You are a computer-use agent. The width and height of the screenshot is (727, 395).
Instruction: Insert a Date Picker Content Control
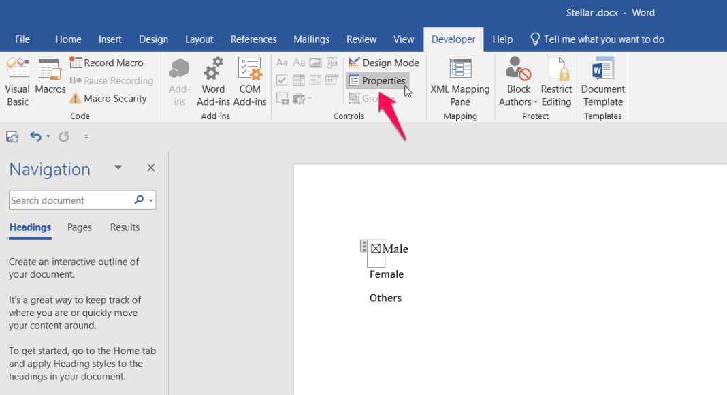point(332,80)
